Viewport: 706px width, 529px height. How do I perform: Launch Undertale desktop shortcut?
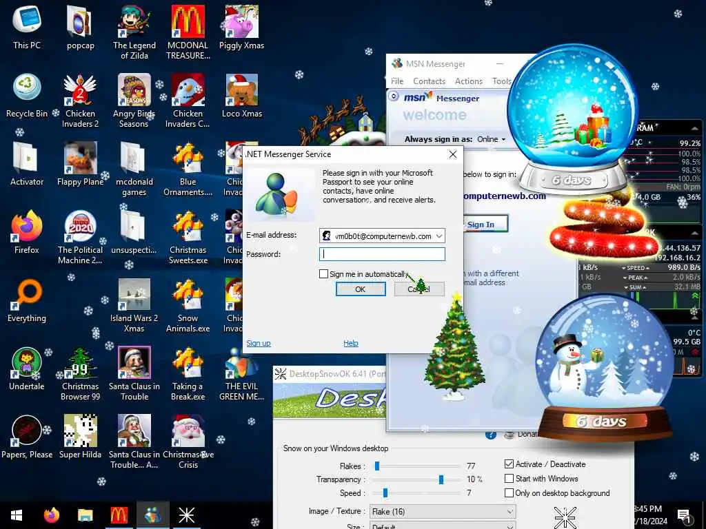(x=27, y=369)
